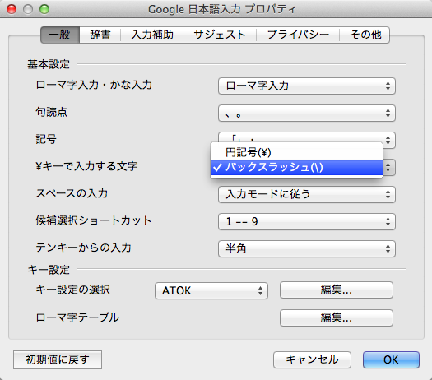Select the 一般 tab
The height and width of the screenshot is (380, 432).
[x=60, y=35]
